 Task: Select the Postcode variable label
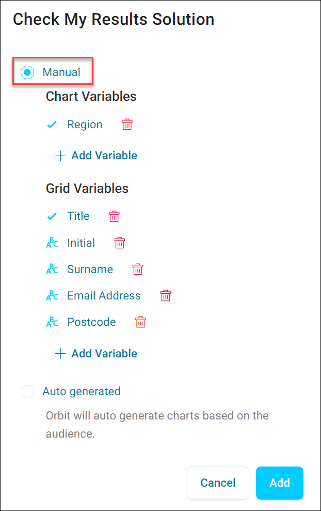[92, 322]
